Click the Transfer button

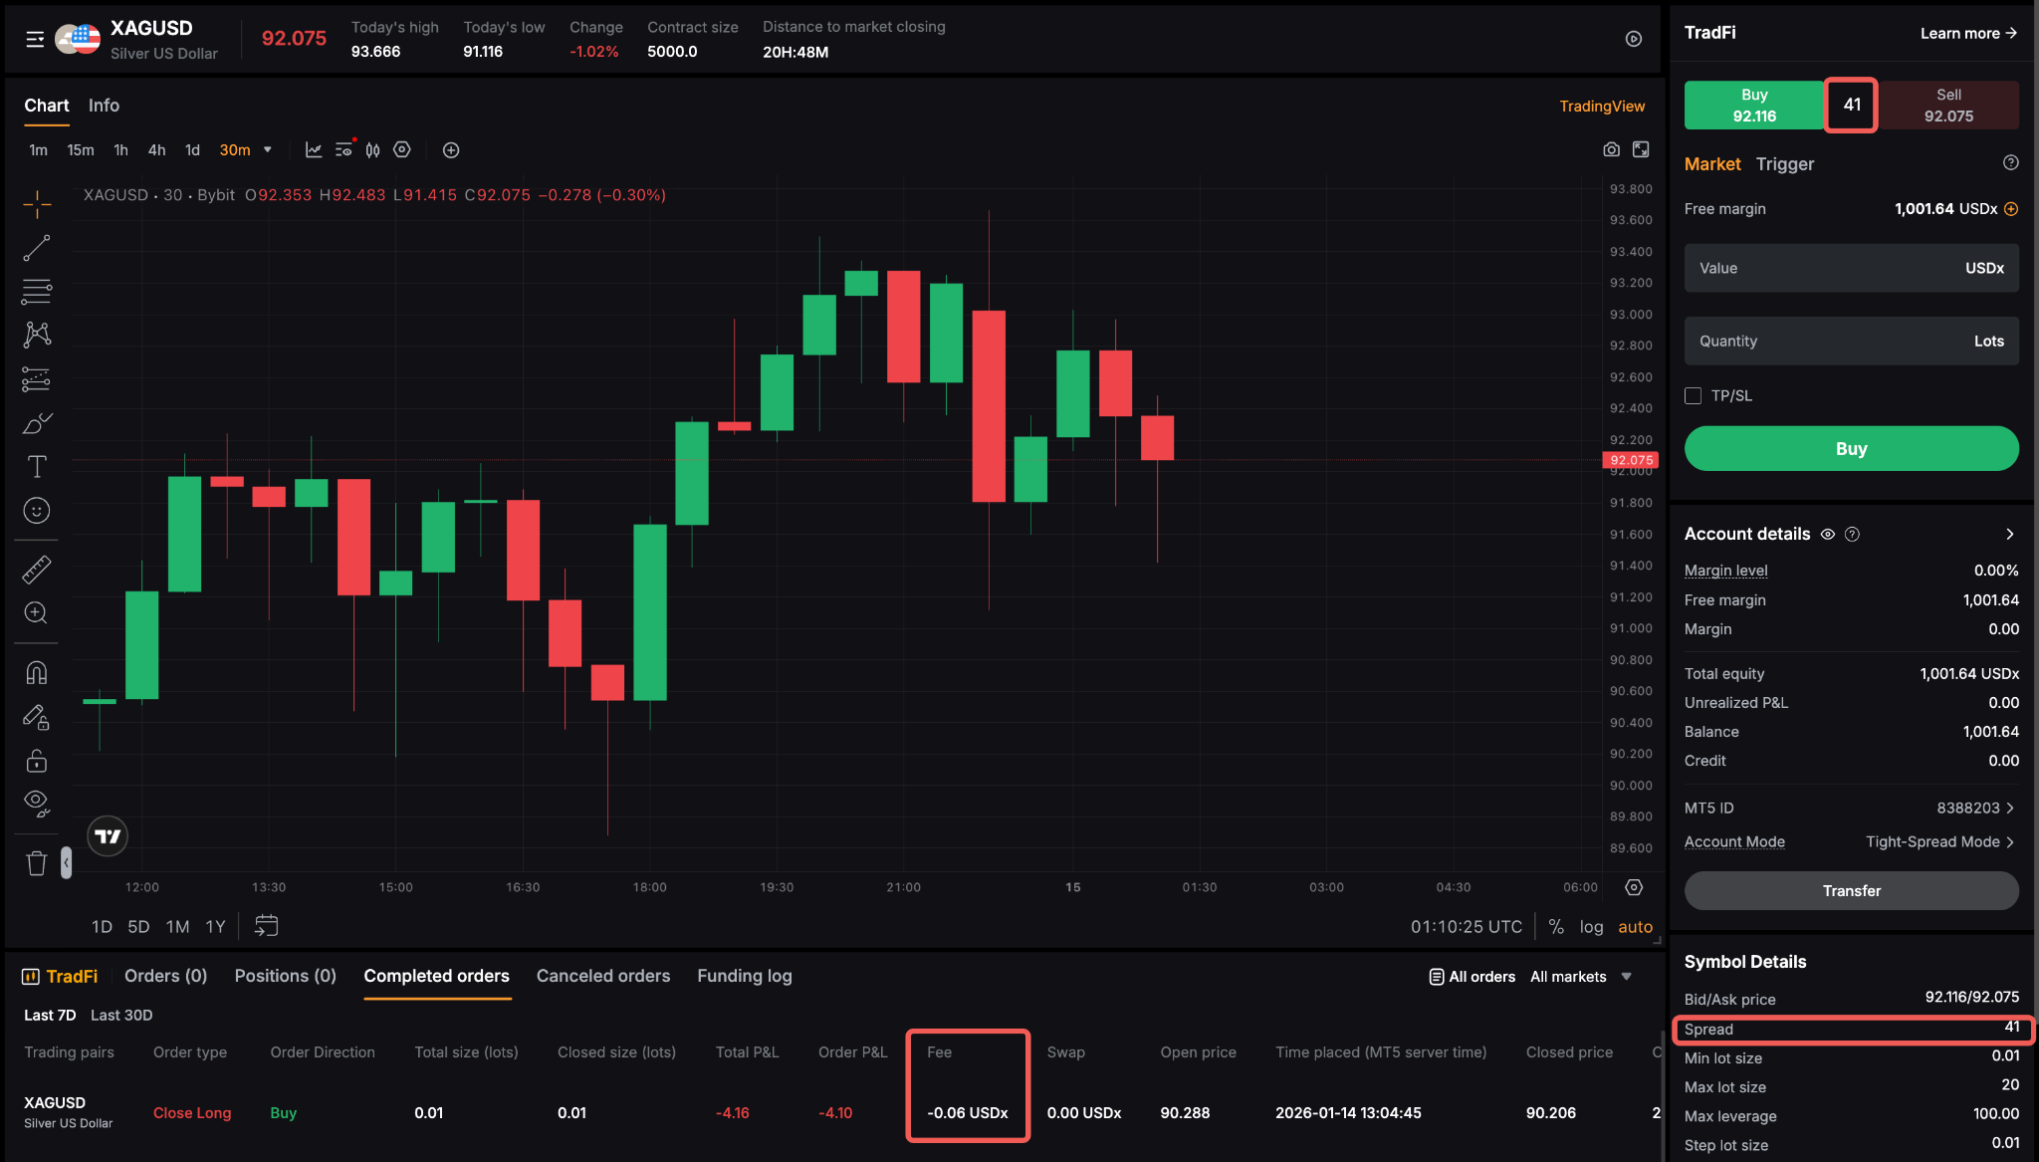coord(1851,890)
